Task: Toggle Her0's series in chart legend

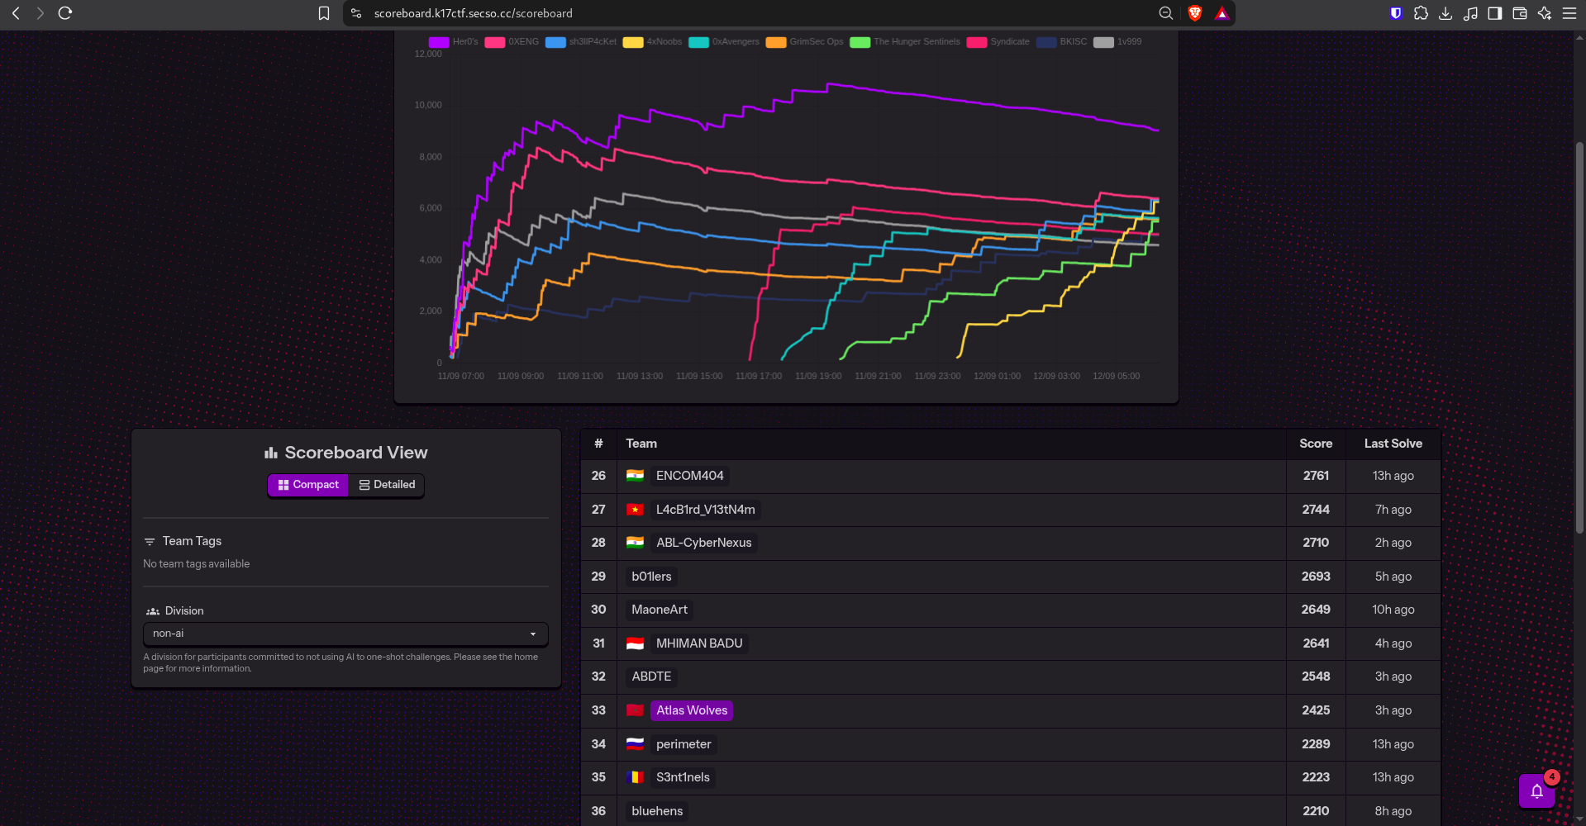Action: (453, 42)
